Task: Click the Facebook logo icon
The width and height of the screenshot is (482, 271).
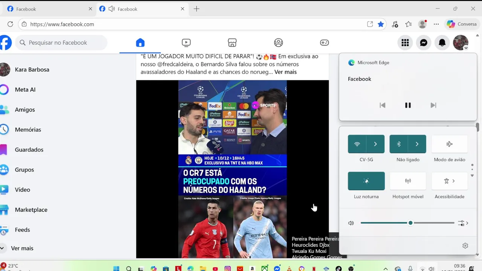Action: click(5, 43)
